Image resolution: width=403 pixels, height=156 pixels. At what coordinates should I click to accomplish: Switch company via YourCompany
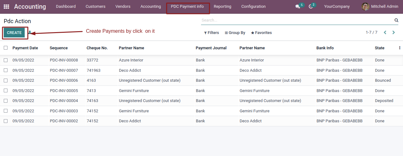(337, 7)
